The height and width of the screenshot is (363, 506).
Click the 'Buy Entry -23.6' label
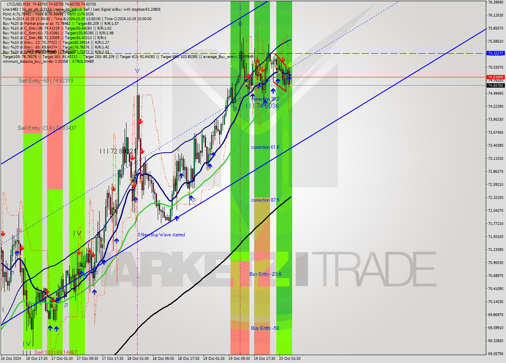tap(265, 274)
